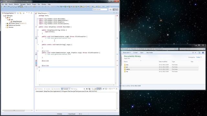Click Burn in Explorer toolbar

coord(142,53)
